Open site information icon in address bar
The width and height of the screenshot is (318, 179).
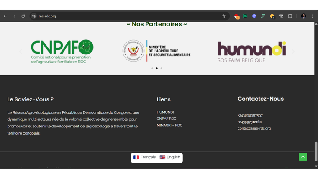pos(33,16)
